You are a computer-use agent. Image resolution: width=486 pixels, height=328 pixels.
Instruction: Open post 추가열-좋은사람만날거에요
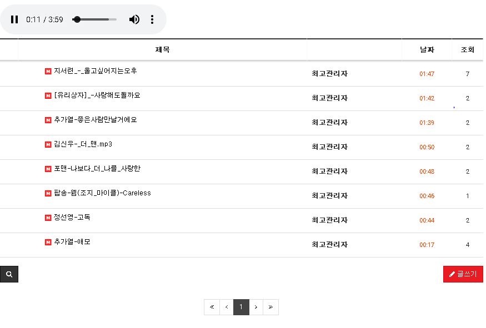tap(95, 120)
